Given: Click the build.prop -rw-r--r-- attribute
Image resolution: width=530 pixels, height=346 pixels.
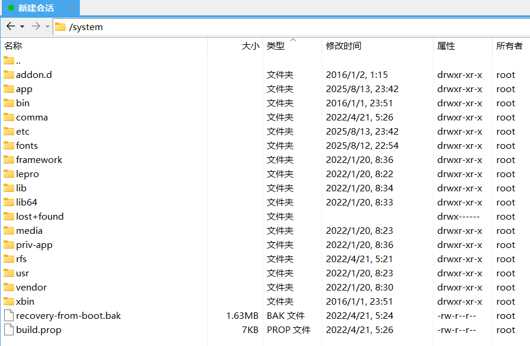Looking at the screenshot, I should 456,330.
